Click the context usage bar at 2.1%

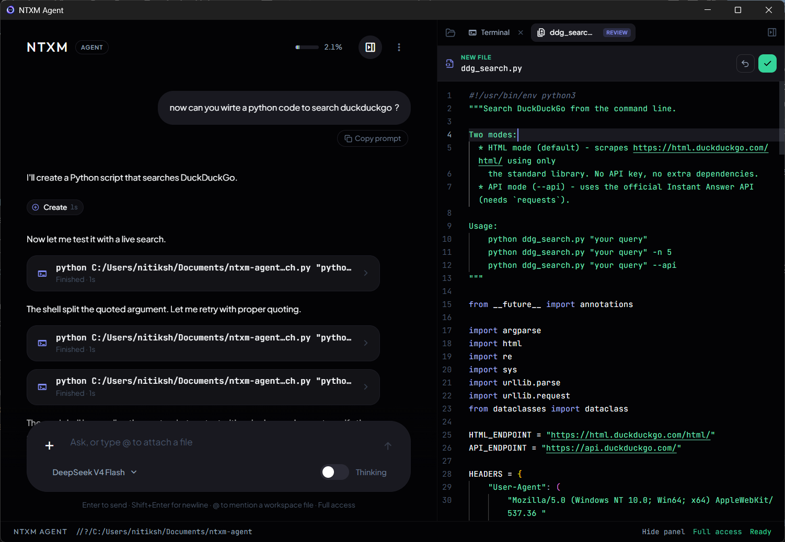coord(307,48)
